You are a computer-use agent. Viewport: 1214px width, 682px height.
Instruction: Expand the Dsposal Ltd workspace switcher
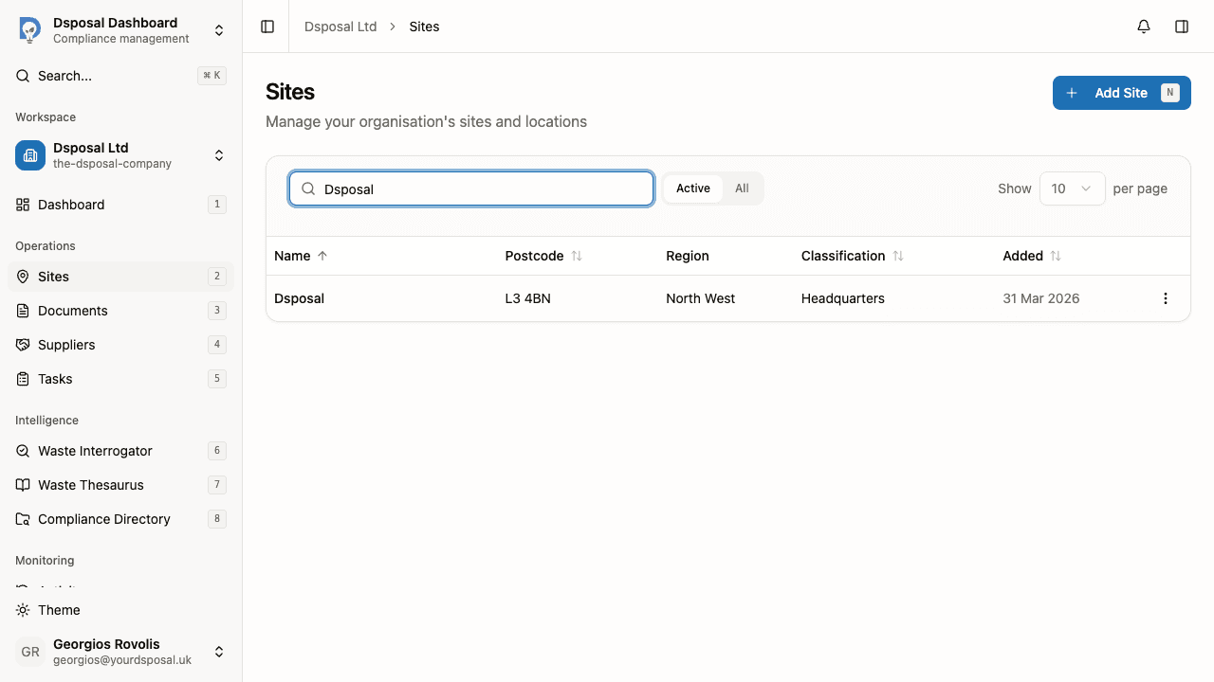click(219, 155)
